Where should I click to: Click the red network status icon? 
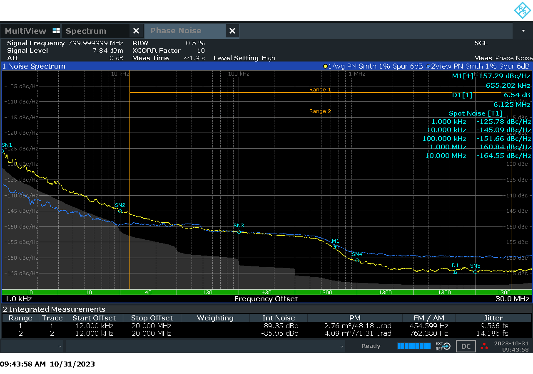(x=484, y=346)
